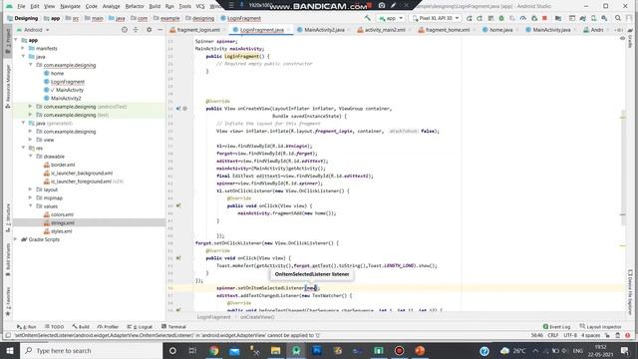
Task: Click the Search Everywhere magnifier icon
Action: pos(618,18)
